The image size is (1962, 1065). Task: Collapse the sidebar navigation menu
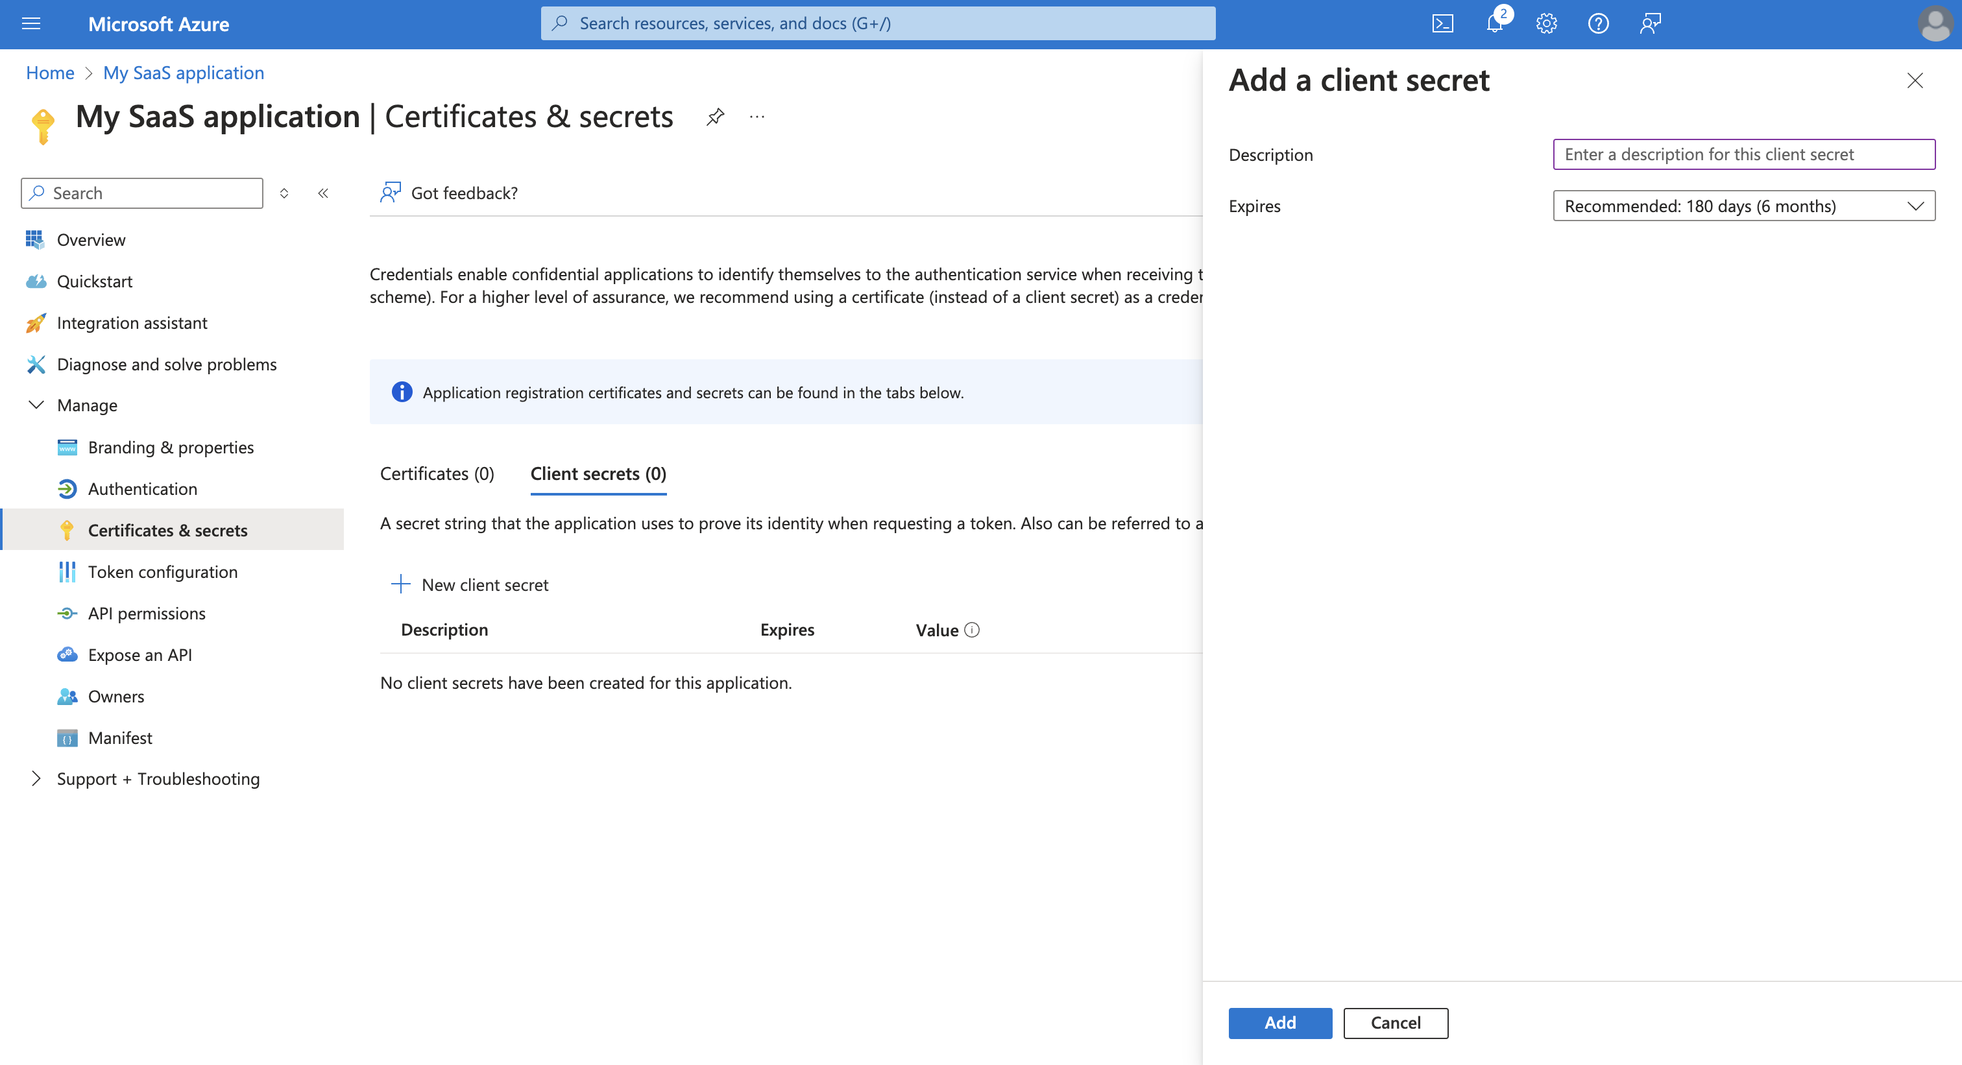[323, 193]
